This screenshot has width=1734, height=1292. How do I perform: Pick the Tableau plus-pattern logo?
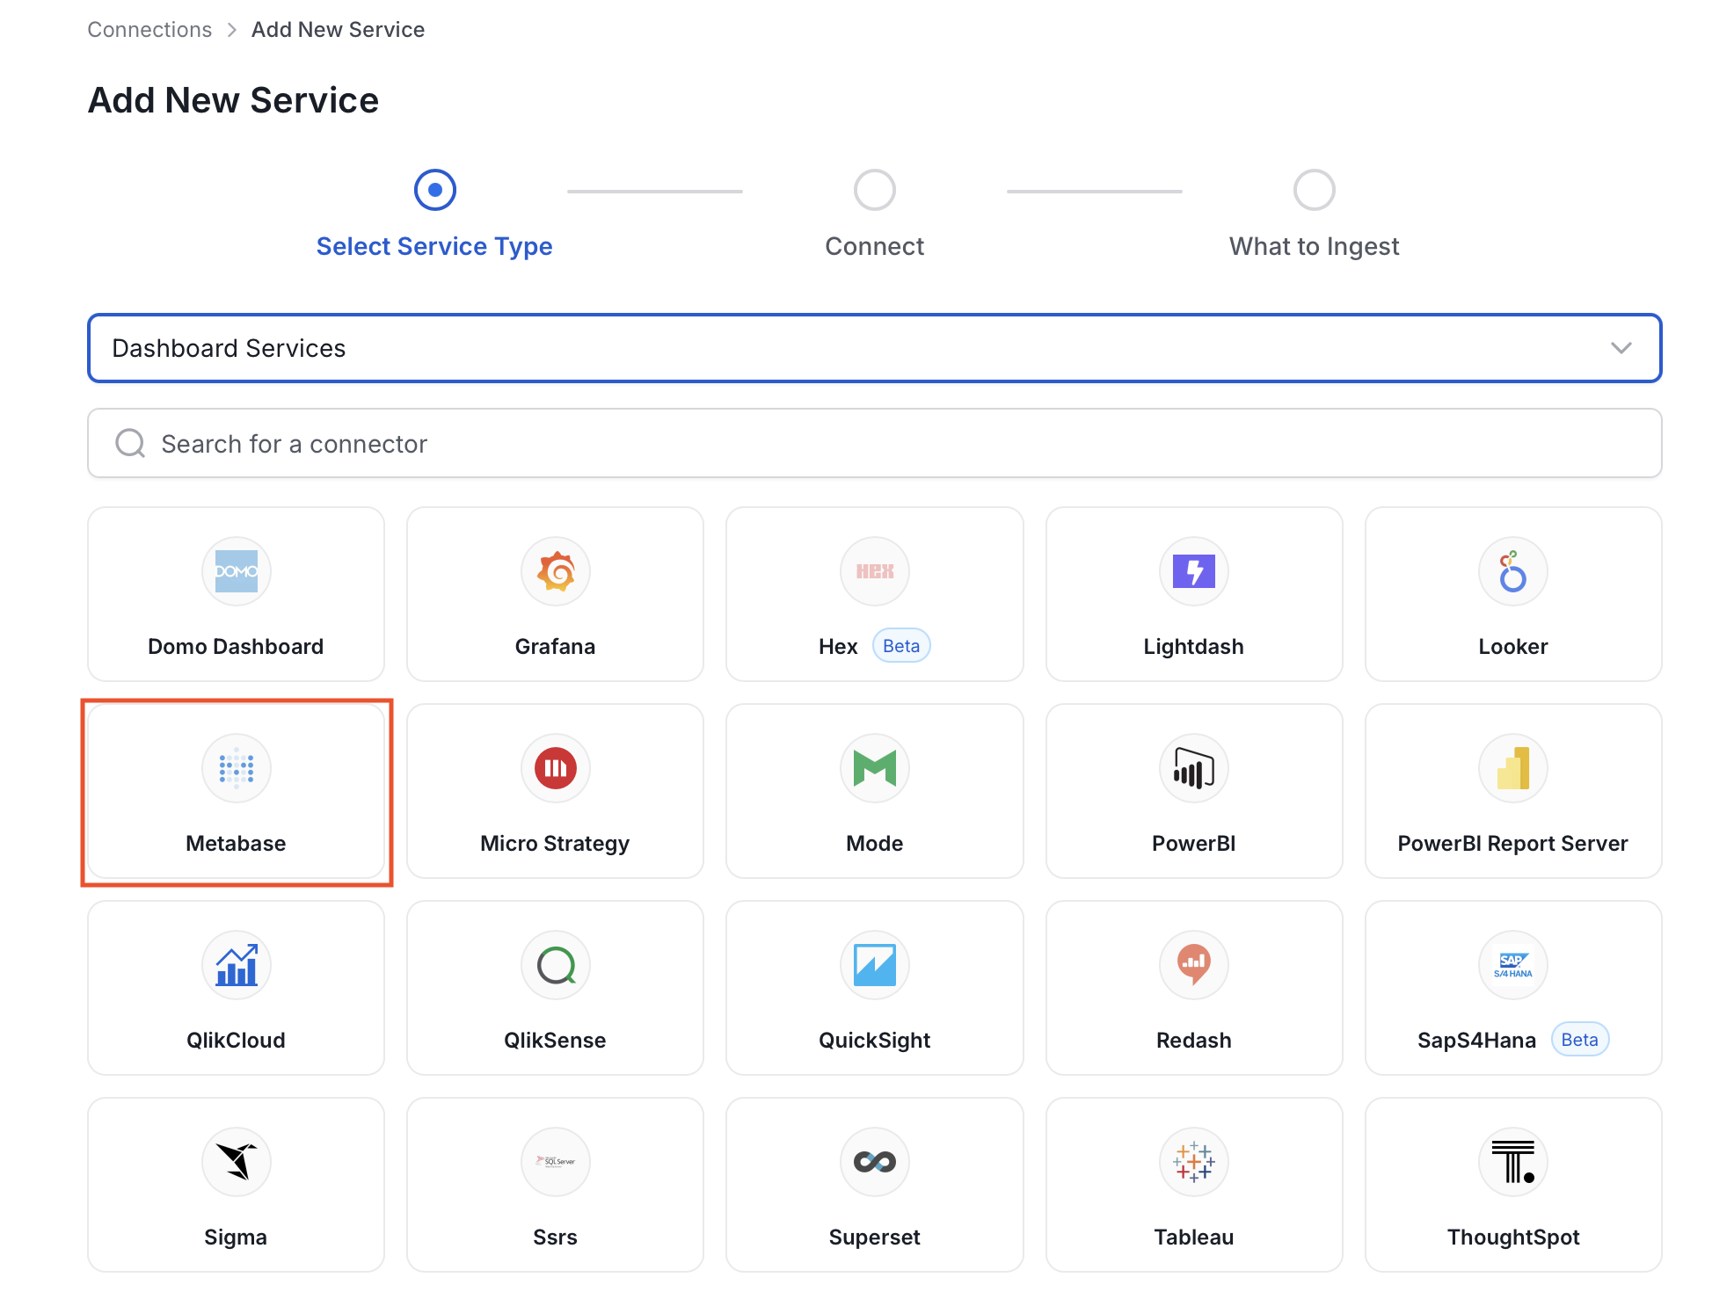pos(1193,1162)
